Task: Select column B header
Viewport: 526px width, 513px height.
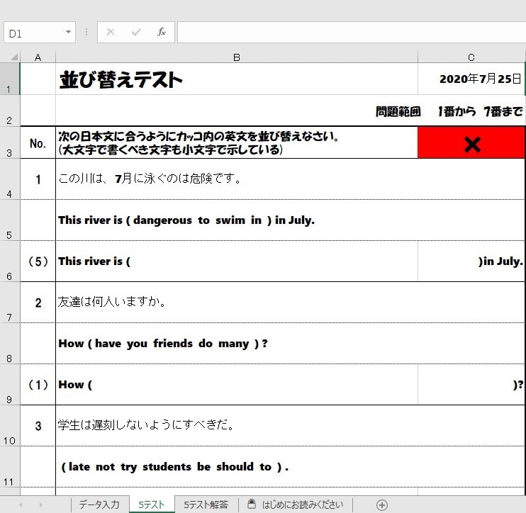Action: [x=237, y=57]
